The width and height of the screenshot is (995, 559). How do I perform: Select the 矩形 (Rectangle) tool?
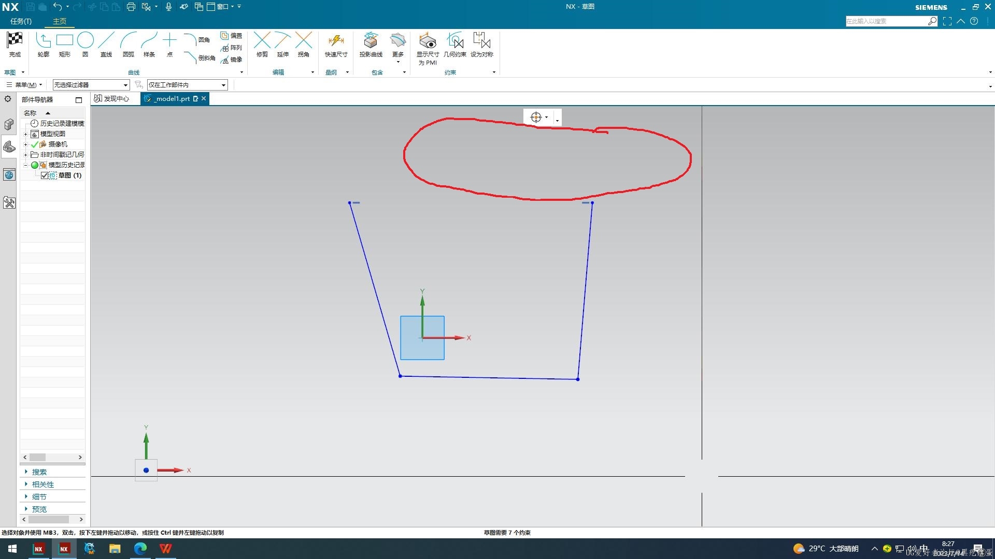point(64,45)
